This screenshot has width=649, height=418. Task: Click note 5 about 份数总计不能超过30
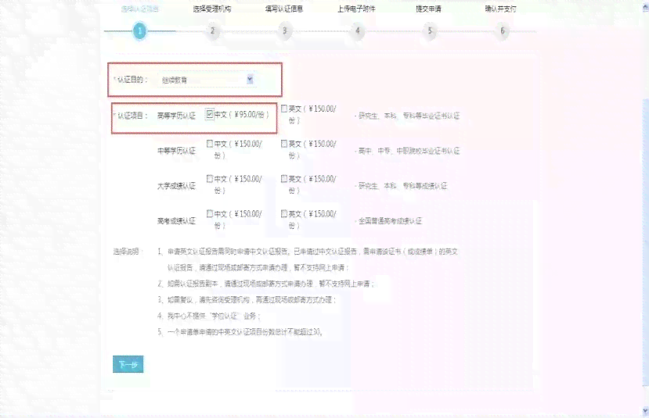coord(240,332)
